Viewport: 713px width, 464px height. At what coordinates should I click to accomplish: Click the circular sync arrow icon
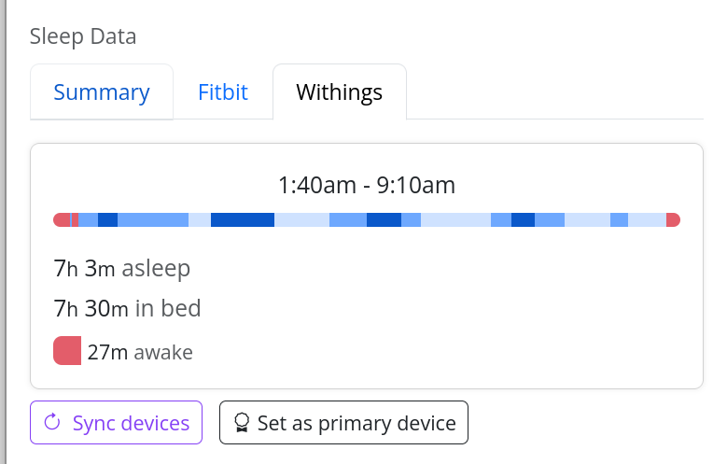[52, 423]
